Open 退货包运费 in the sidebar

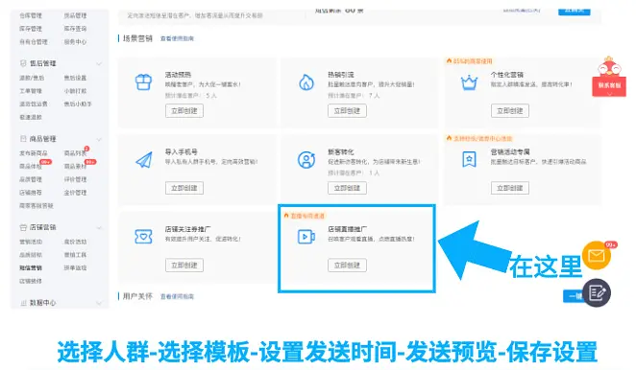click(34, 104)
